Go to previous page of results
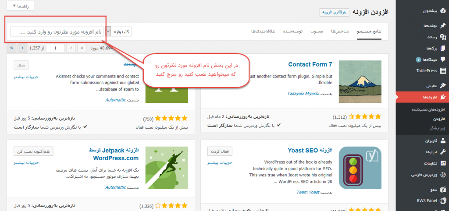Image resolution: width=449 pixels, height=211 pixels. coord(71,48)
